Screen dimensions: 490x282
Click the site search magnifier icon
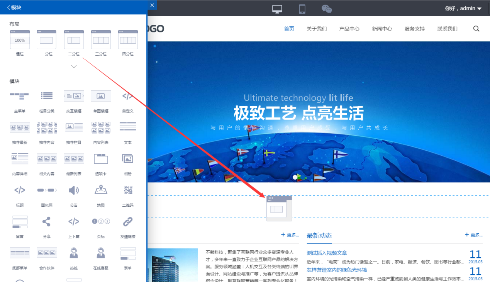click(476, 29)
